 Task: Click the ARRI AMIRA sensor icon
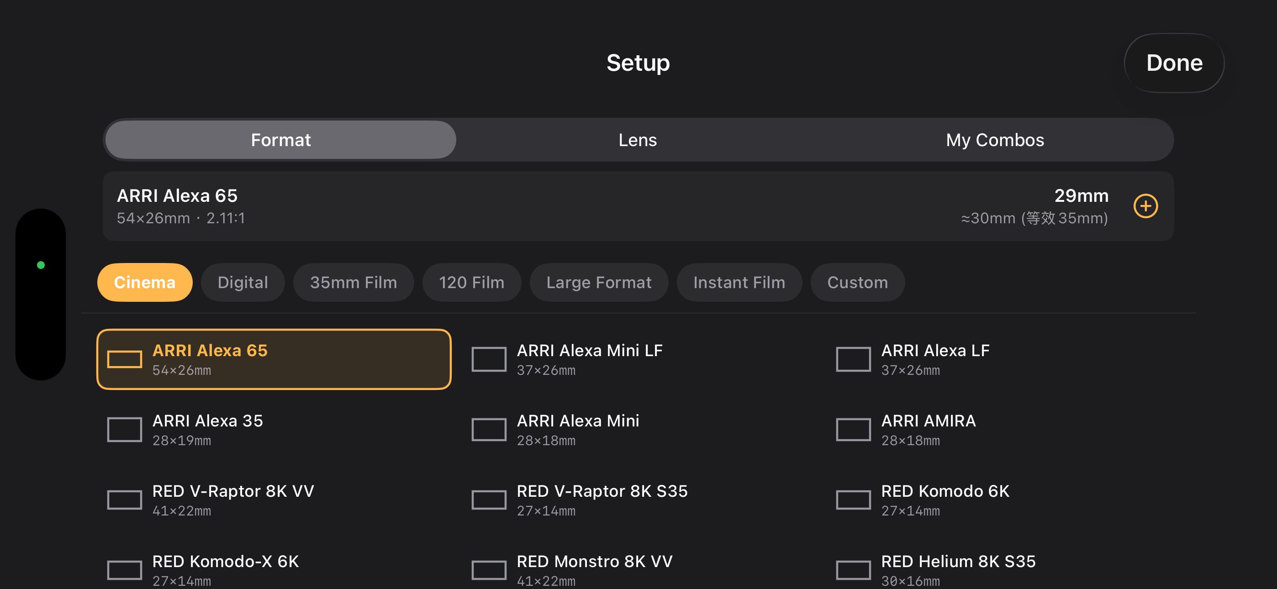[853, 429]
